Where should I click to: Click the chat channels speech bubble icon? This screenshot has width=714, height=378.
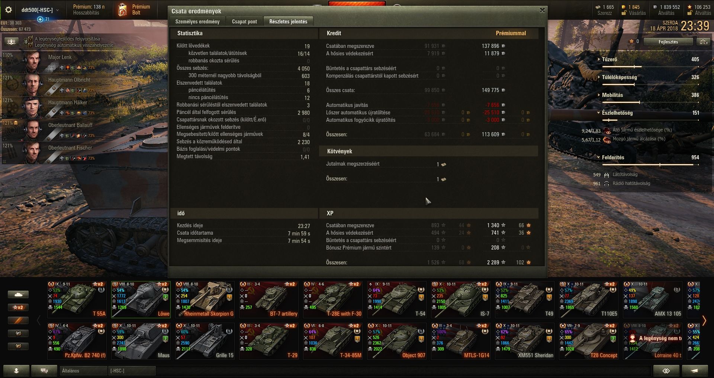[x=44, y=371]
